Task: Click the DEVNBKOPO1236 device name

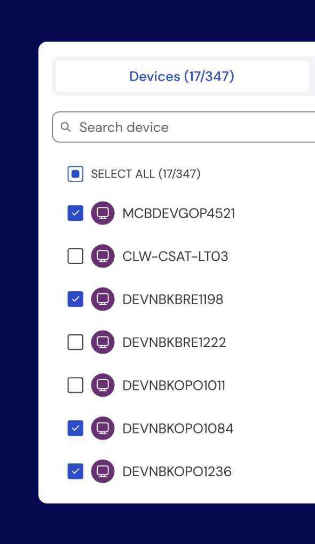Action: [x=177, y=471]
